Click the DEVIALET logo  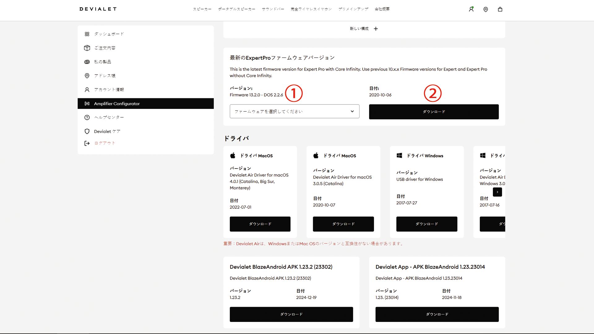coord(98,9)
